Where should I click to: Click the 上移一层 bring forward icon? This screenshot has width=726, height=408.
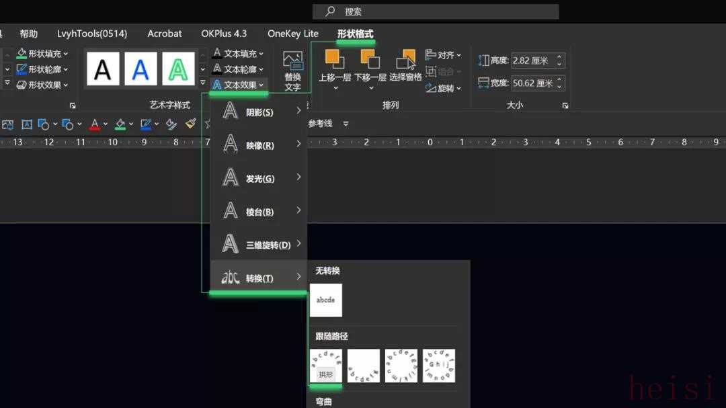(335, 66)
